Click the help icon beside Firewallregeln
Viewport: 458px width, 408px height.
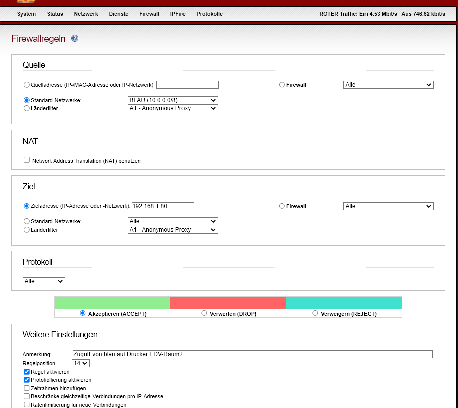[75, 38]
